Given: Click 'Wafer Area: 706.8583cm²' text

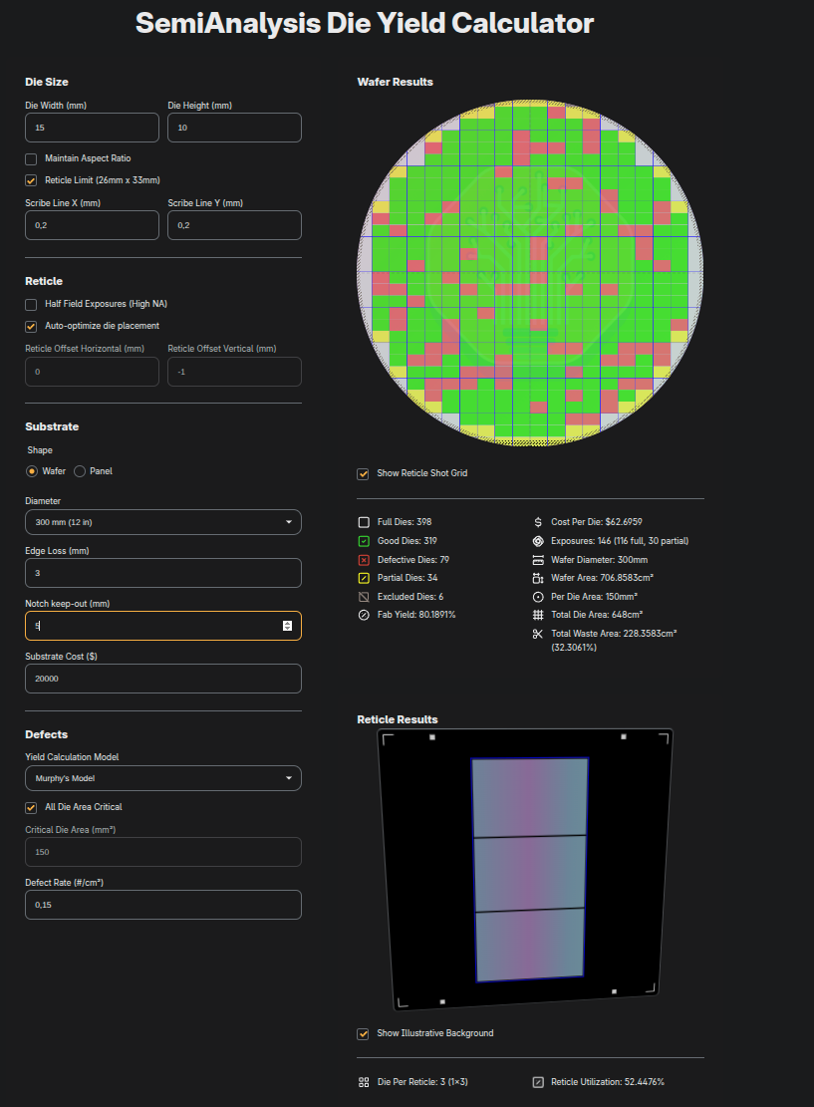Looking at the screenshot, I should pyautogui.click(x=602, y=578).
